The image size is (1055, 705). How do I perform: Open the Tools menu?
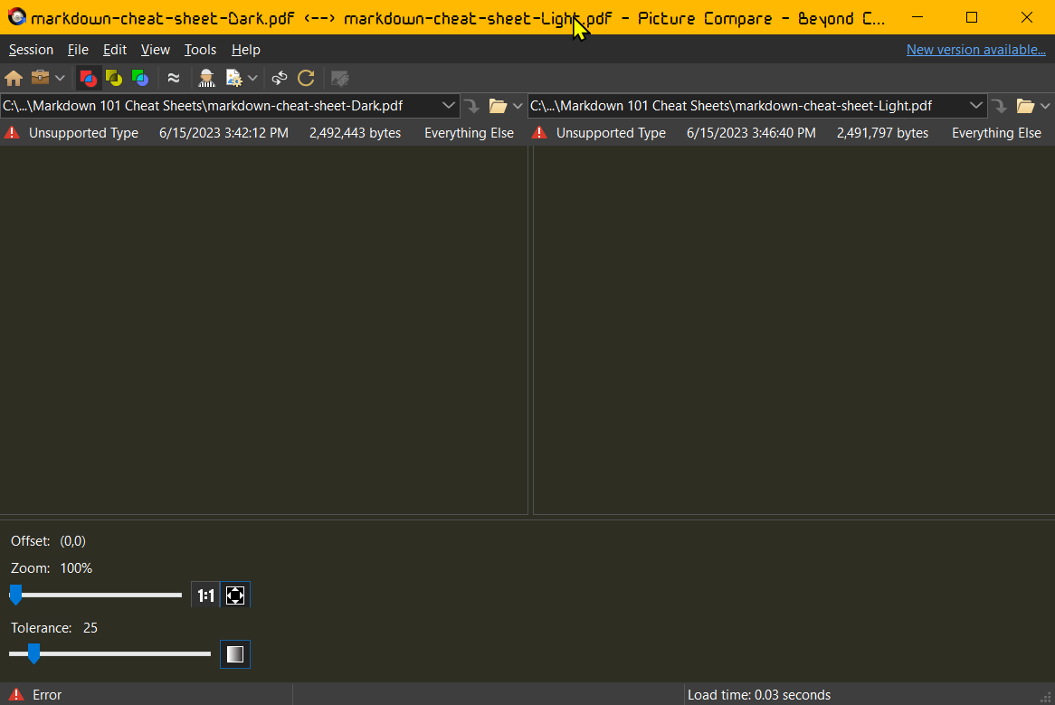coord(200,50)
